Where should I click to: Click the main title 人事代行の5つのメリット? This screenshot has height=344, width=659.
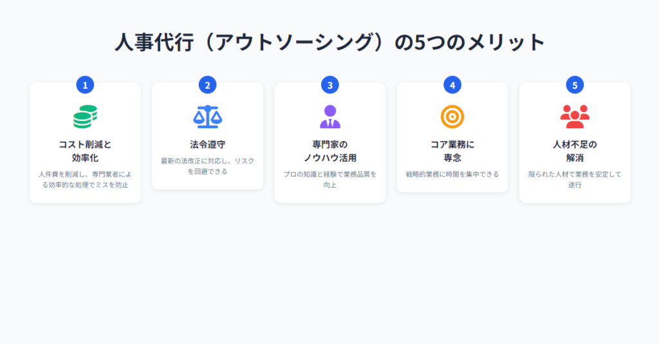pos(329,43)
